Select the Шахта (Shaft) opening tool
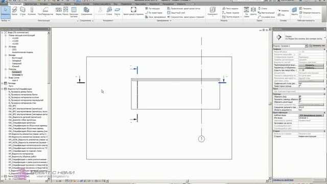This screenshot has height=184, width=327. (253, 11)
